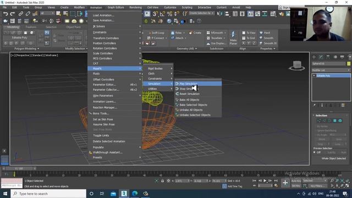Click the time slider handle
Viewport: 352px width, 198px height.
pyautogui.click(x=19, y=168)
